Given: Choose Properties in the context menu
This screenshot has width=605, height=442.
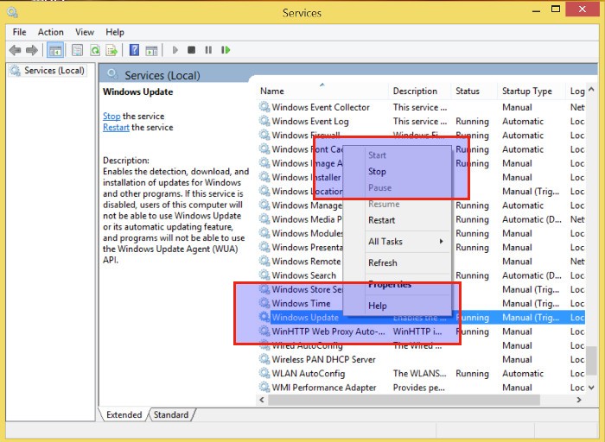Looking at the screenshot, I should pyautogui.click(x=397, y=284).
